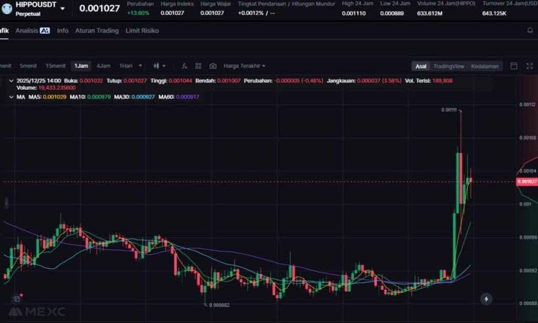Click the HIPPO coin logo icon
The height and width of the screenshot is (323, 538).
(7, 8)
